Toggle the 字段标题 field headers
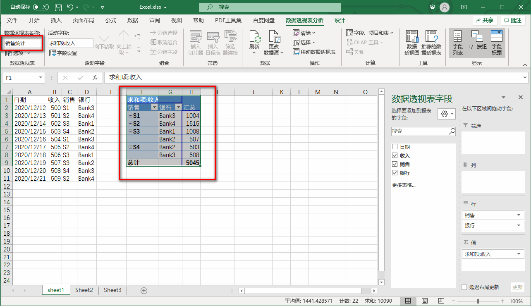The width and height of the screenshot is (531, 306). [497, 43]
